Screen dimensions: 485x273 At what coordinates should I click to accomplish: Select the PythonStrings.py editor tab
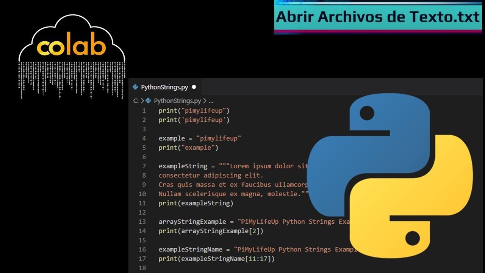click(x=164, y=87)
